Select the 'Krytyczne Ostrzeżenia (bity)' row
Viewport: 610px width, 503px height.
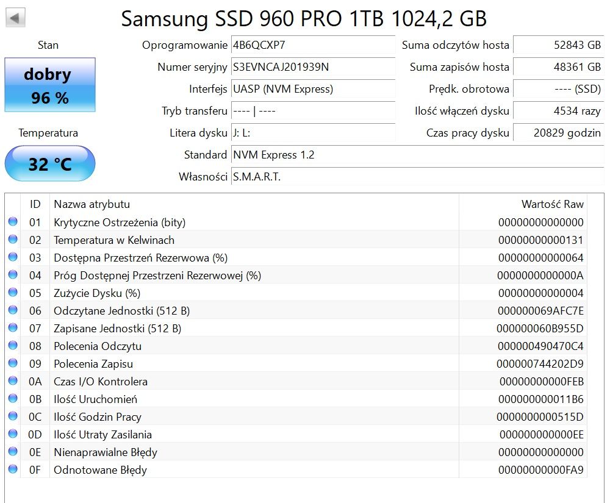coord(296,222)
